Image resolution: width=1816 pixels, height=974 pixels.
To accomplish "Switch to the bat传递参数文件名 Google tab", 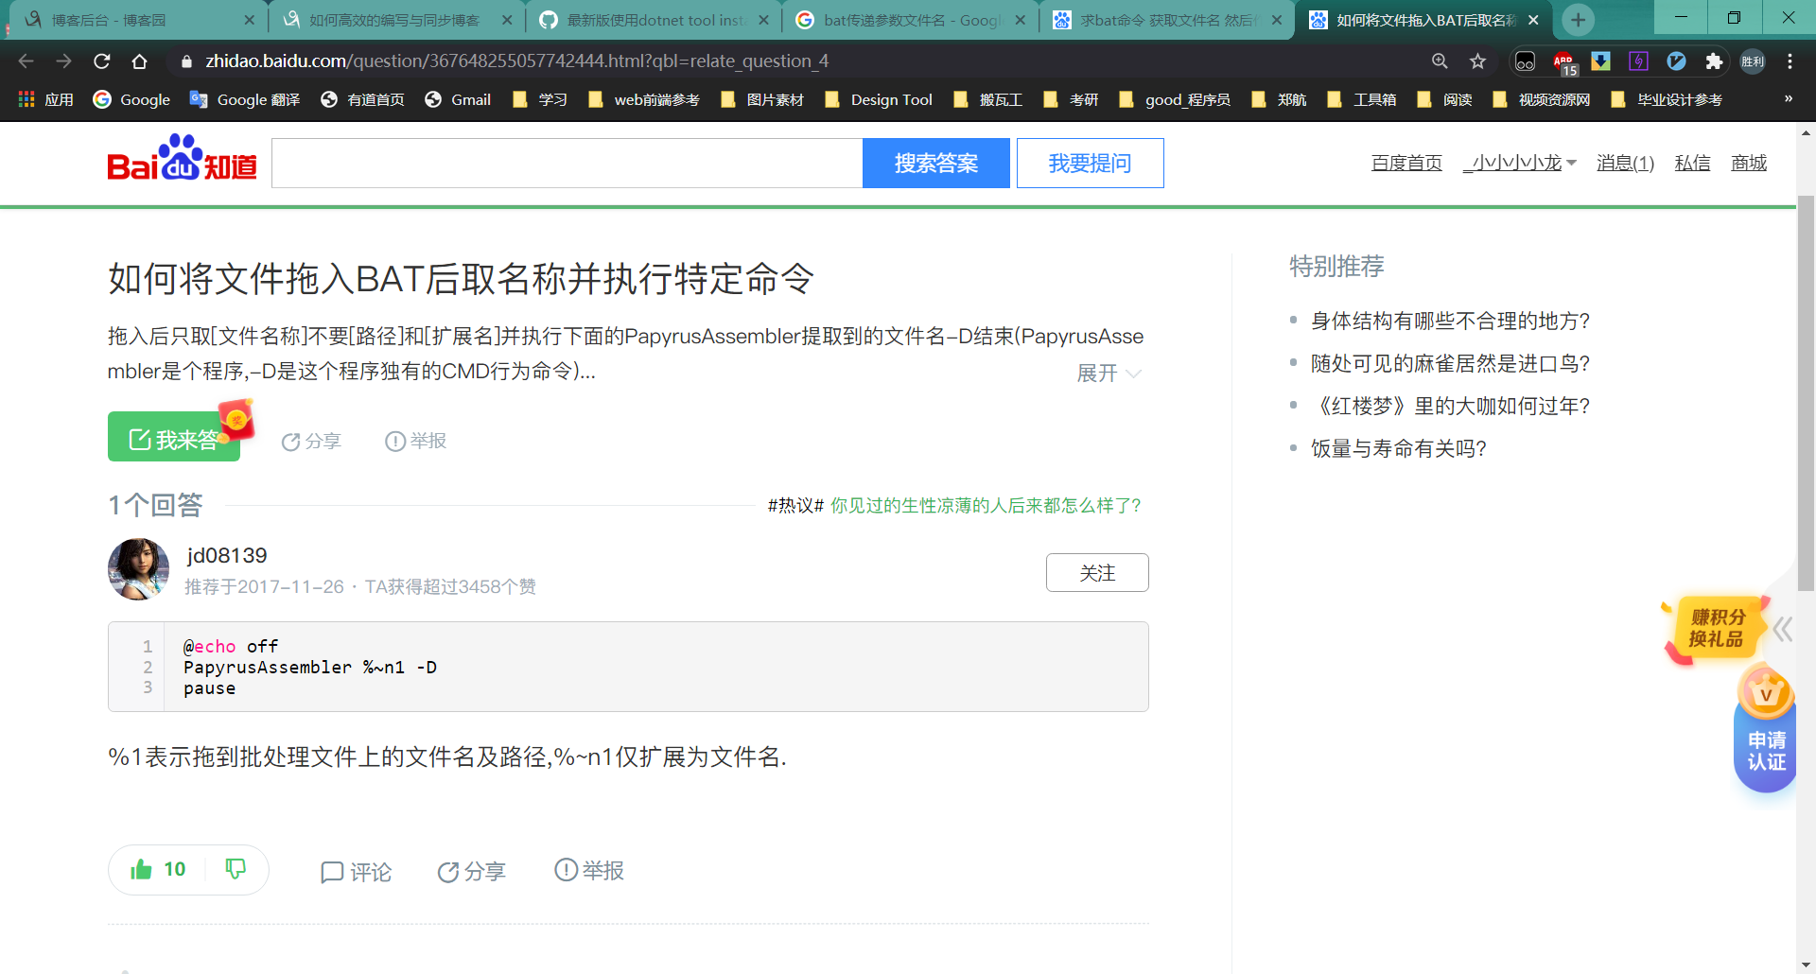I will [x=908, y=20].
